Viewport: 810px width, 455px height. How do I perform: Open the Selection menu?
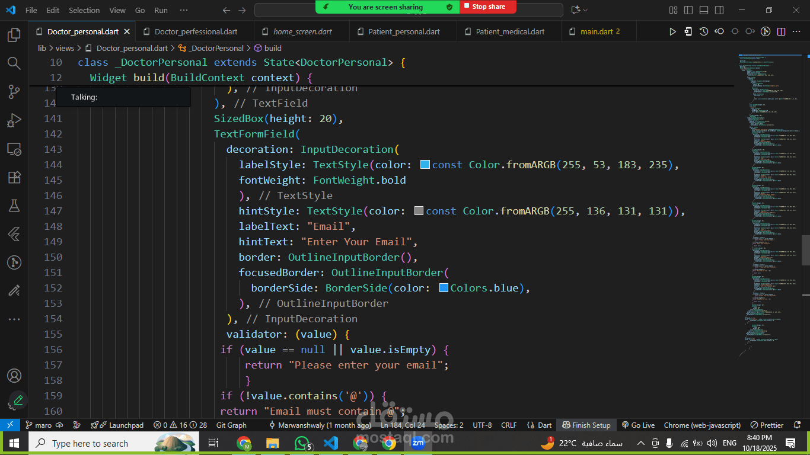point(84,10)
